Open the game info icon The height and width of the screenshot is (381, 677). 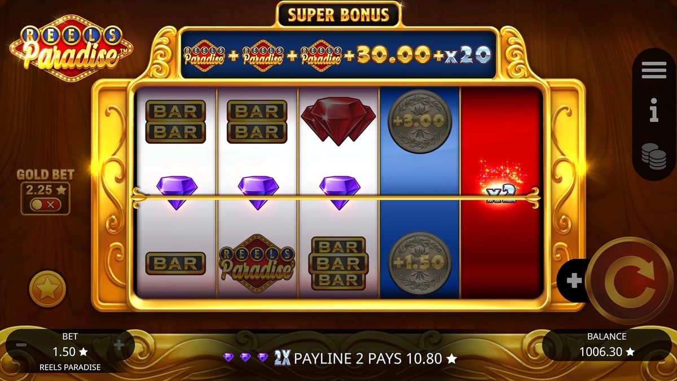[x=654, y=112]
